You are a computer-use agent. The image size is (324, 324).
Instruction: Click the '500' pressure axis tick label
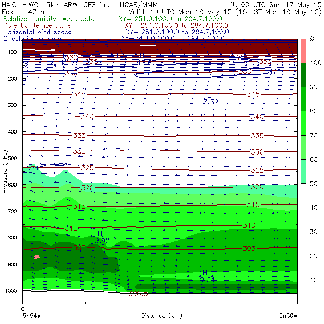point(12,158)
